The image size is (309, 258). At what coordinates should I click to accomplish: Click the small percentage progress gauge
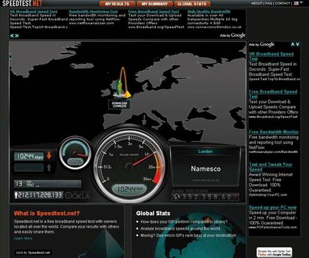pyautogui.click(x=75, y=153)
